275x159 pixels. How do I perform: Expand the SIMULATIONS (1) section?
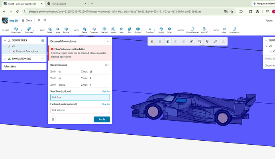5,59
